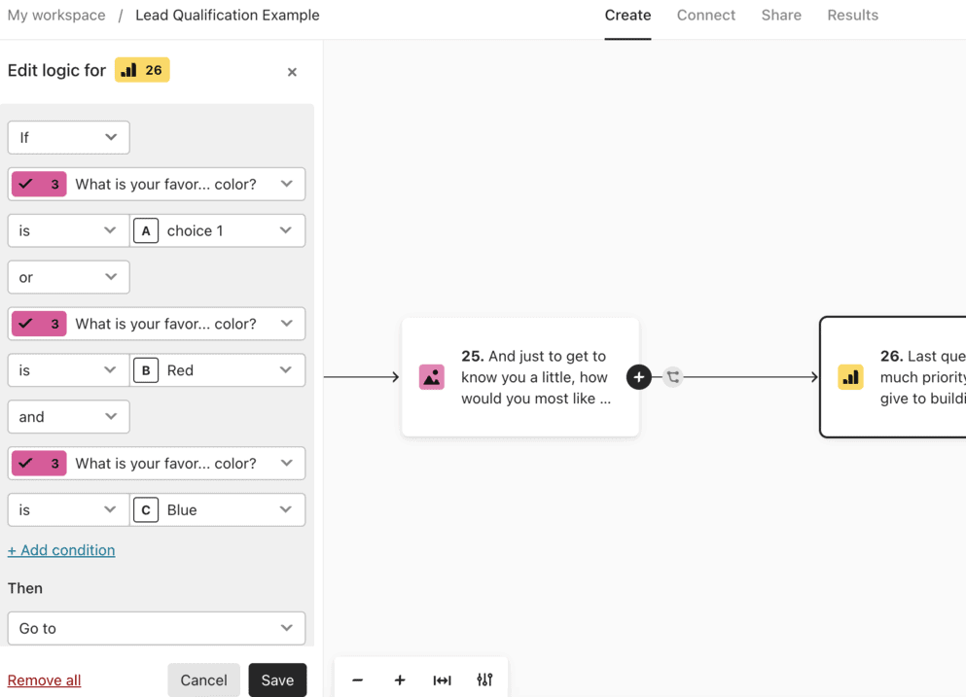Open the 'or' operator dropdown

coord(68,277)
